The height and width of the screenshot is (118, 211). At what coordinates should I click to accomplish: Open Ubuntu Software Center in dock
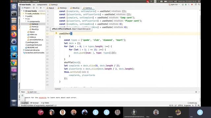tap(14, 28)
